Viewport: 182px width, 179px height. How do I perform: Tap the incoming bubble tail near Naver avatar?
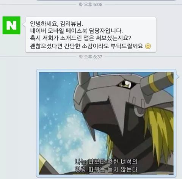24,24
